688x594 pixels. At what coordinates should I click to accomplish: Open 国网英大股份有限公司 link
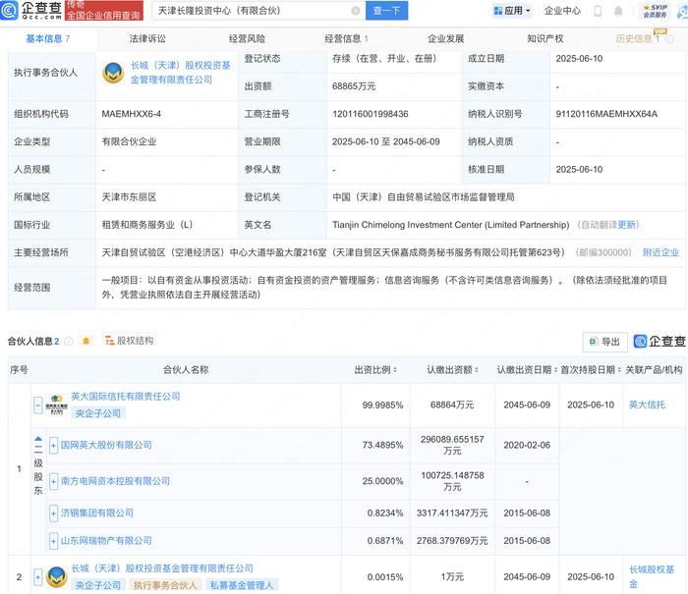coord(106,446)
